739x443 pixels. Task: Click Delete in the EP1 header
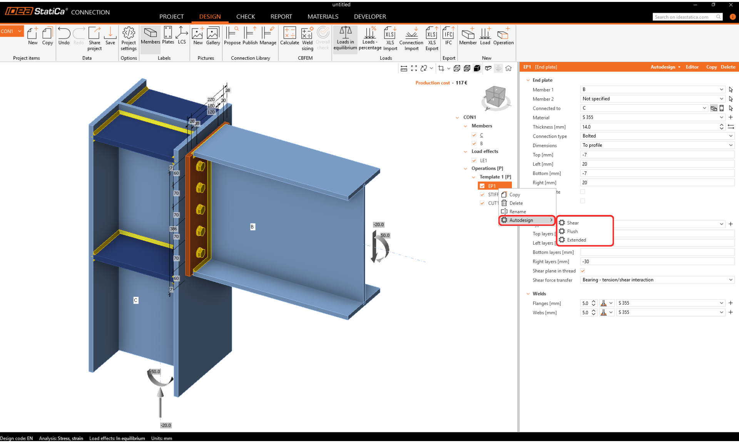727,67
